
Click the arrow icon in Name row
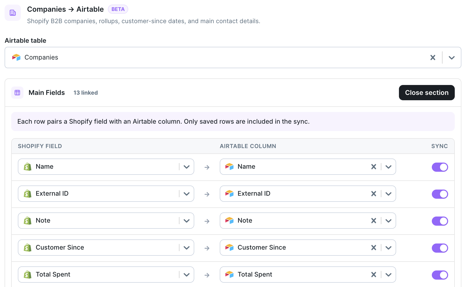pos(207,167)
